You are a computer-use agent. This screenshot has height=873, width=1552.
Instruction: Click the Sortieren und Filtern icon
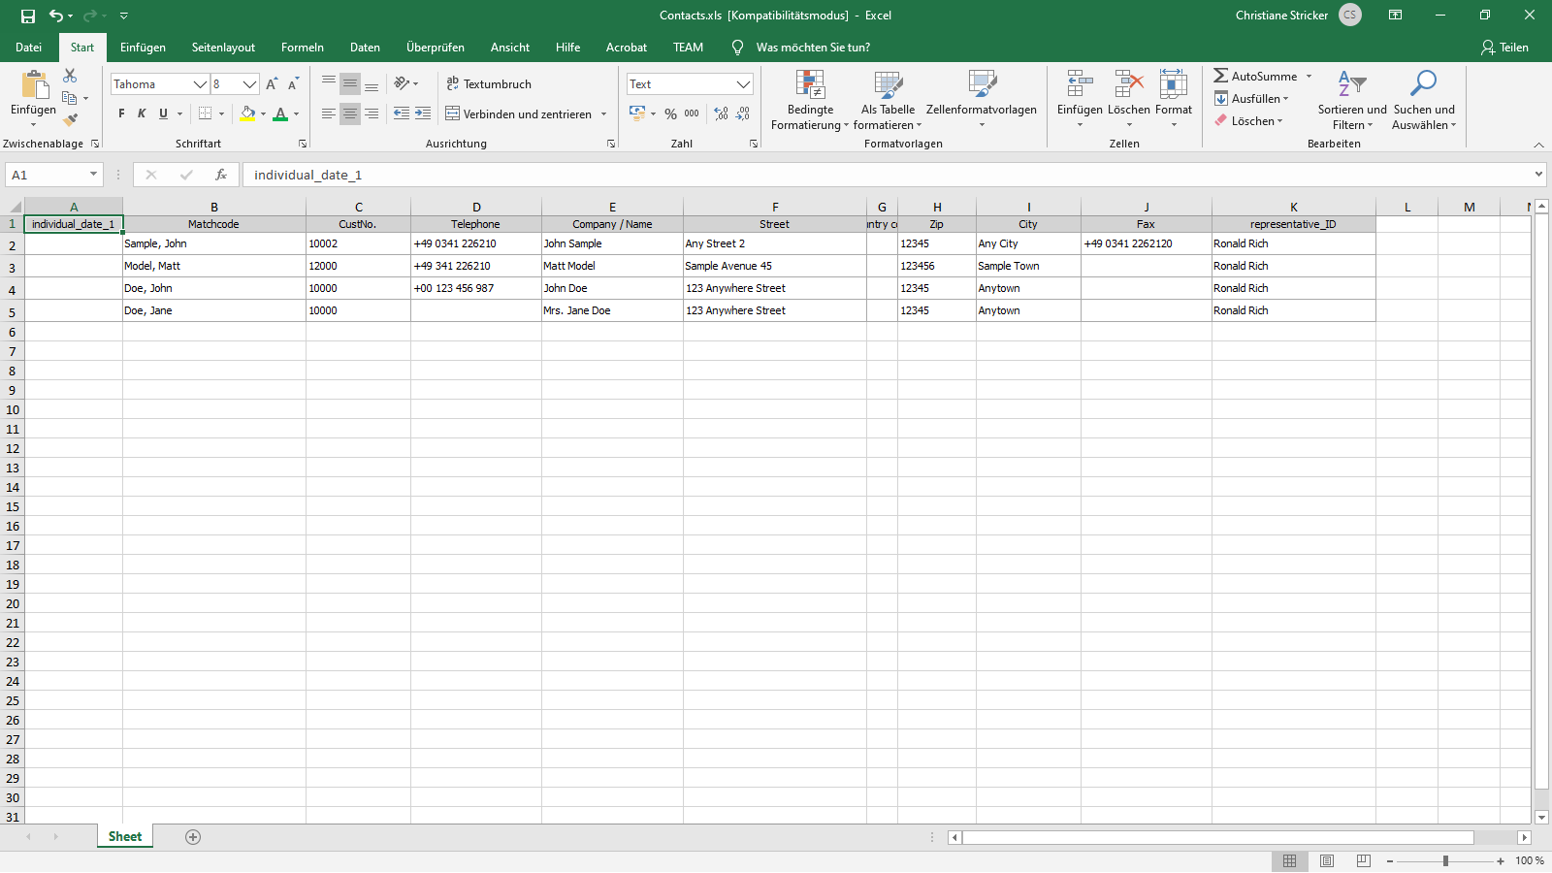(x=1352, y=100)
